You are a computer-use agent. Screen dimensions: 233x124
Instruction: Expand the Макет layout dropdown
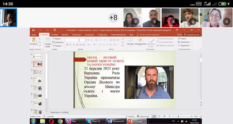coord(57,39)
